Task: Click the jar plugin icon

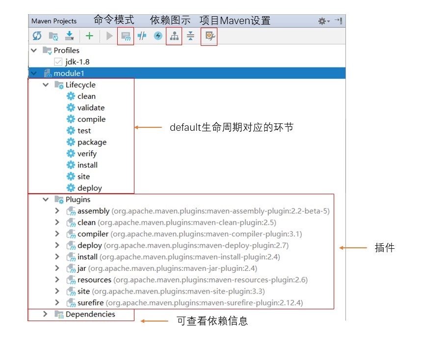Action: pyautogui.click(x=71, y=268)
